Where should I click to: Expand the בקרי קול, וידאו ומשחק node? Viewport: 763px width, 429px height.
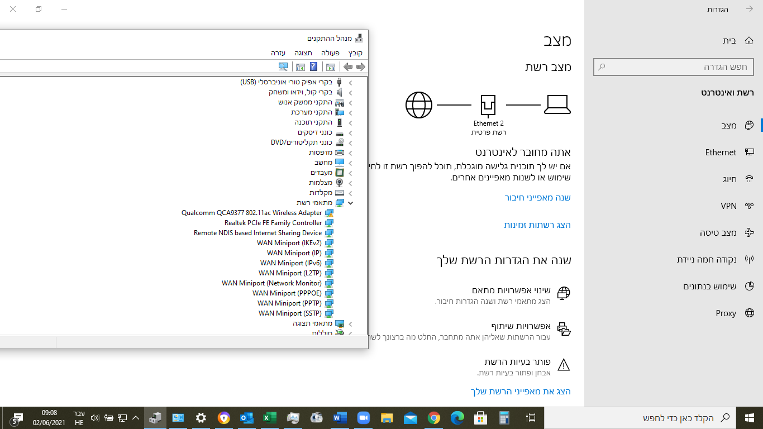pos(351,92)
